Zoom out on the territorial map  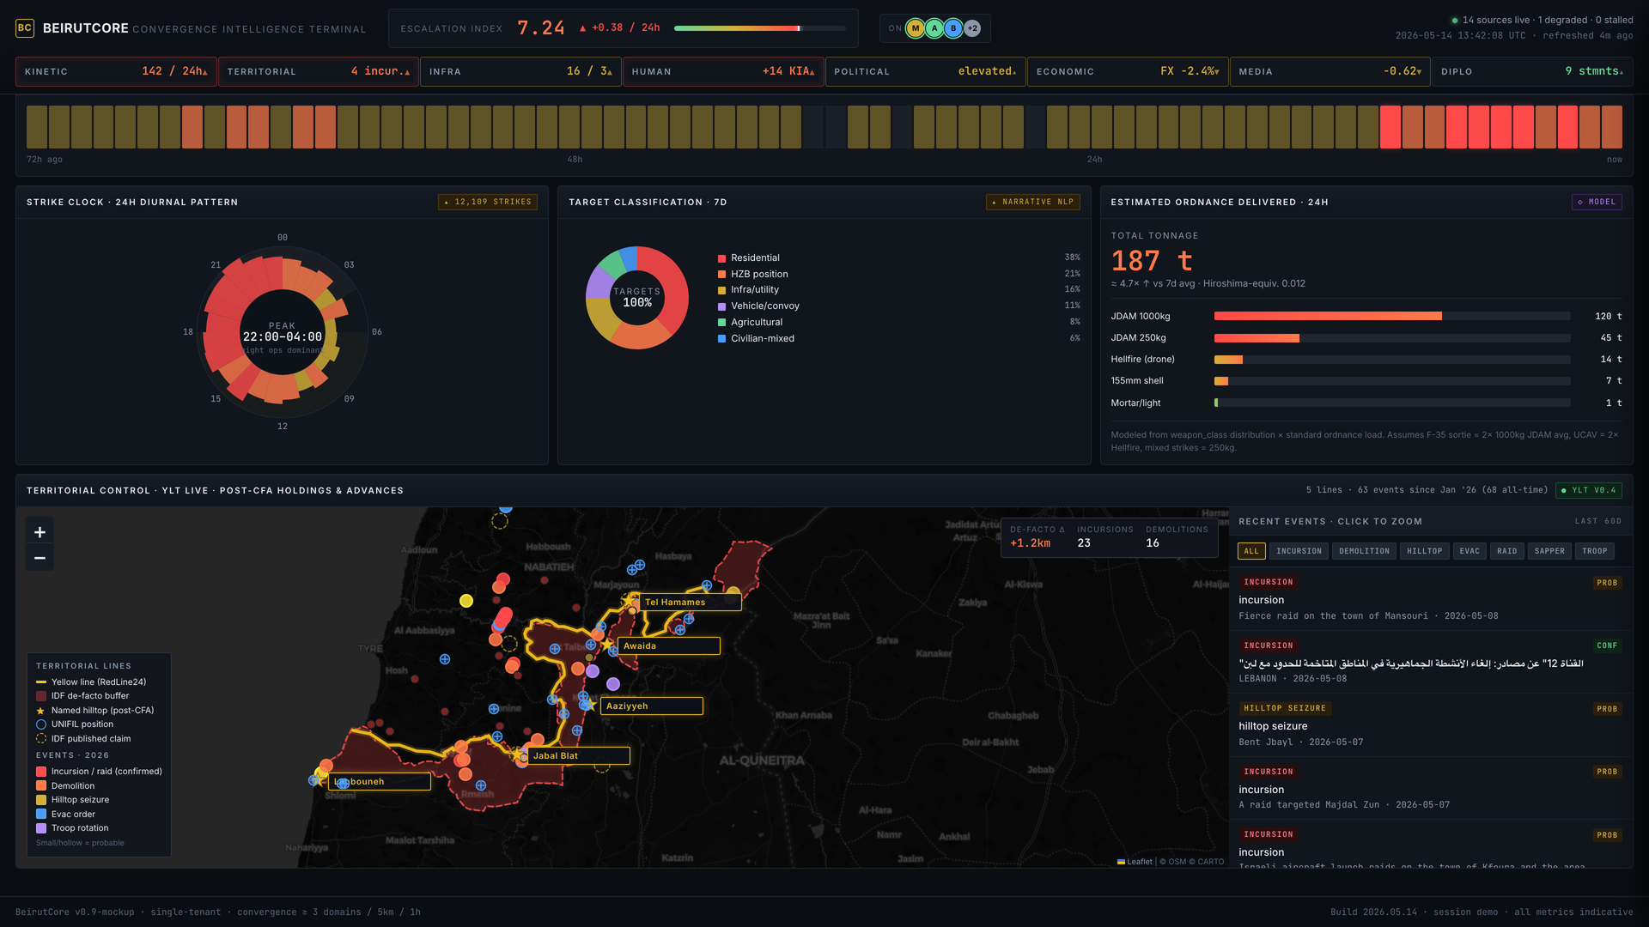pos(40,558)
